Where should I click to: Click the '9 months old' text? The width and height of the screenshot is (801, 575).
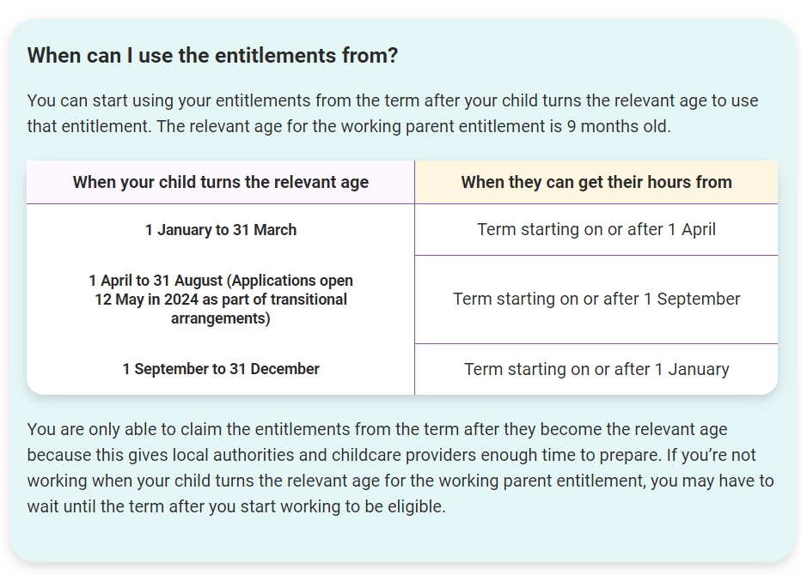tap(618, 126)
